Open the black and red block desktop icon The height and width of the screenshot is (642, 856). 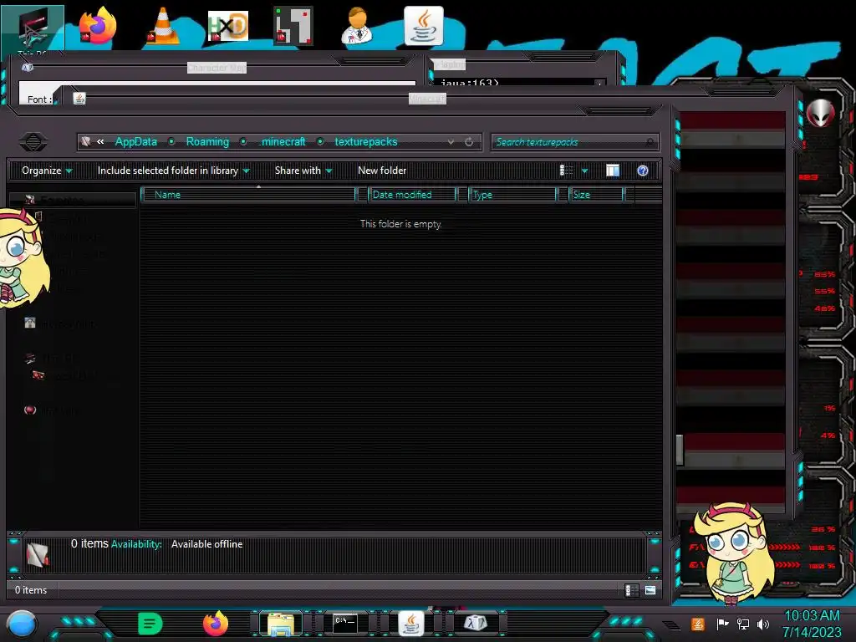[293, 26]
